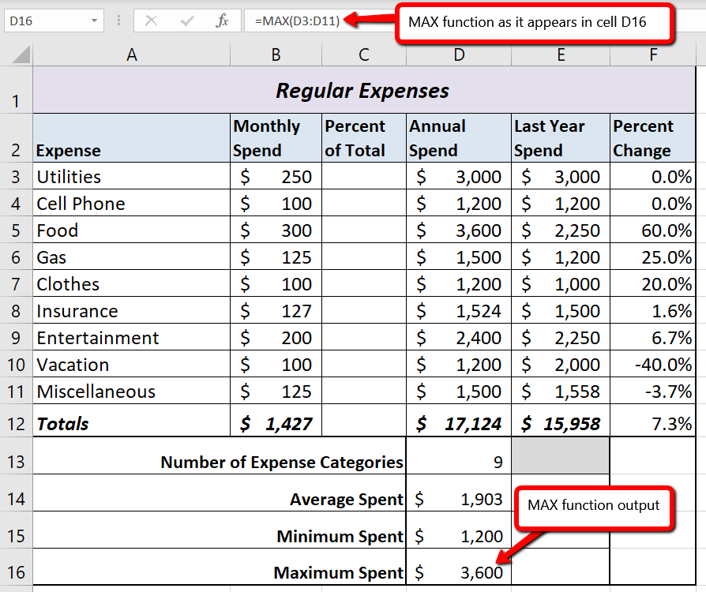Click the Miscellaneous cell
Image resolution: width=706 pixels, height=592 pixels.
(x=131, y=391)
